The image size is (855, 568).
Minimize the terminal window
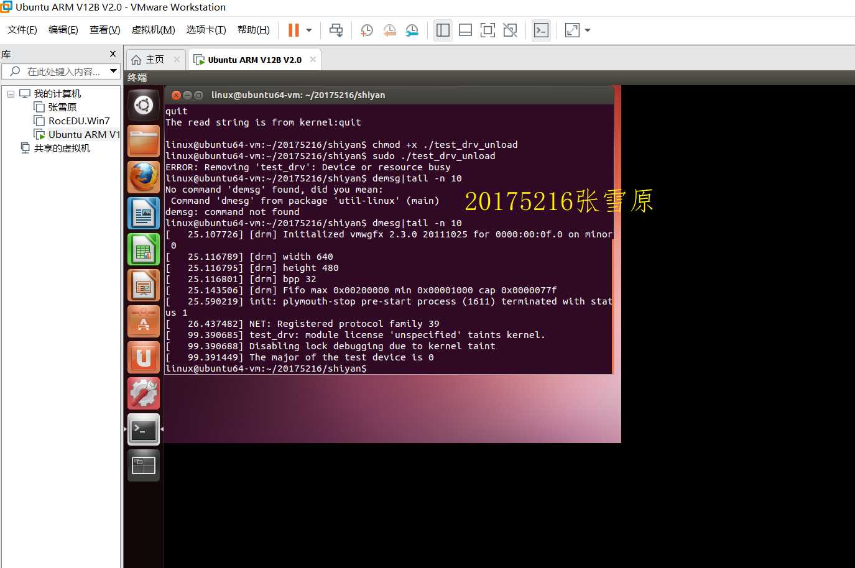click(x=187, y=95)
